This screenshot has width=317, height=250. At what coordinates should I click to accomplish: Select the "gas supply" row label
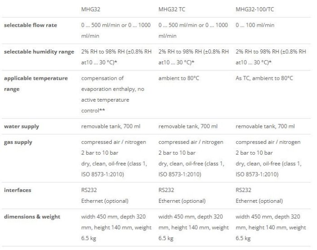pos(18,142)
